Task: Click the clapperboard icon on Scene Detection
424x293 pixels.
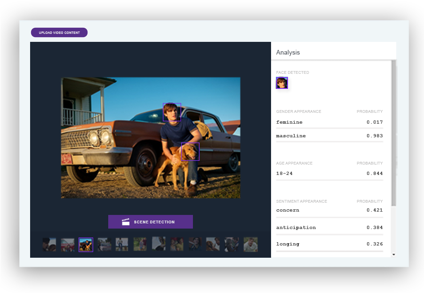Action: click(x=126, y=222)
